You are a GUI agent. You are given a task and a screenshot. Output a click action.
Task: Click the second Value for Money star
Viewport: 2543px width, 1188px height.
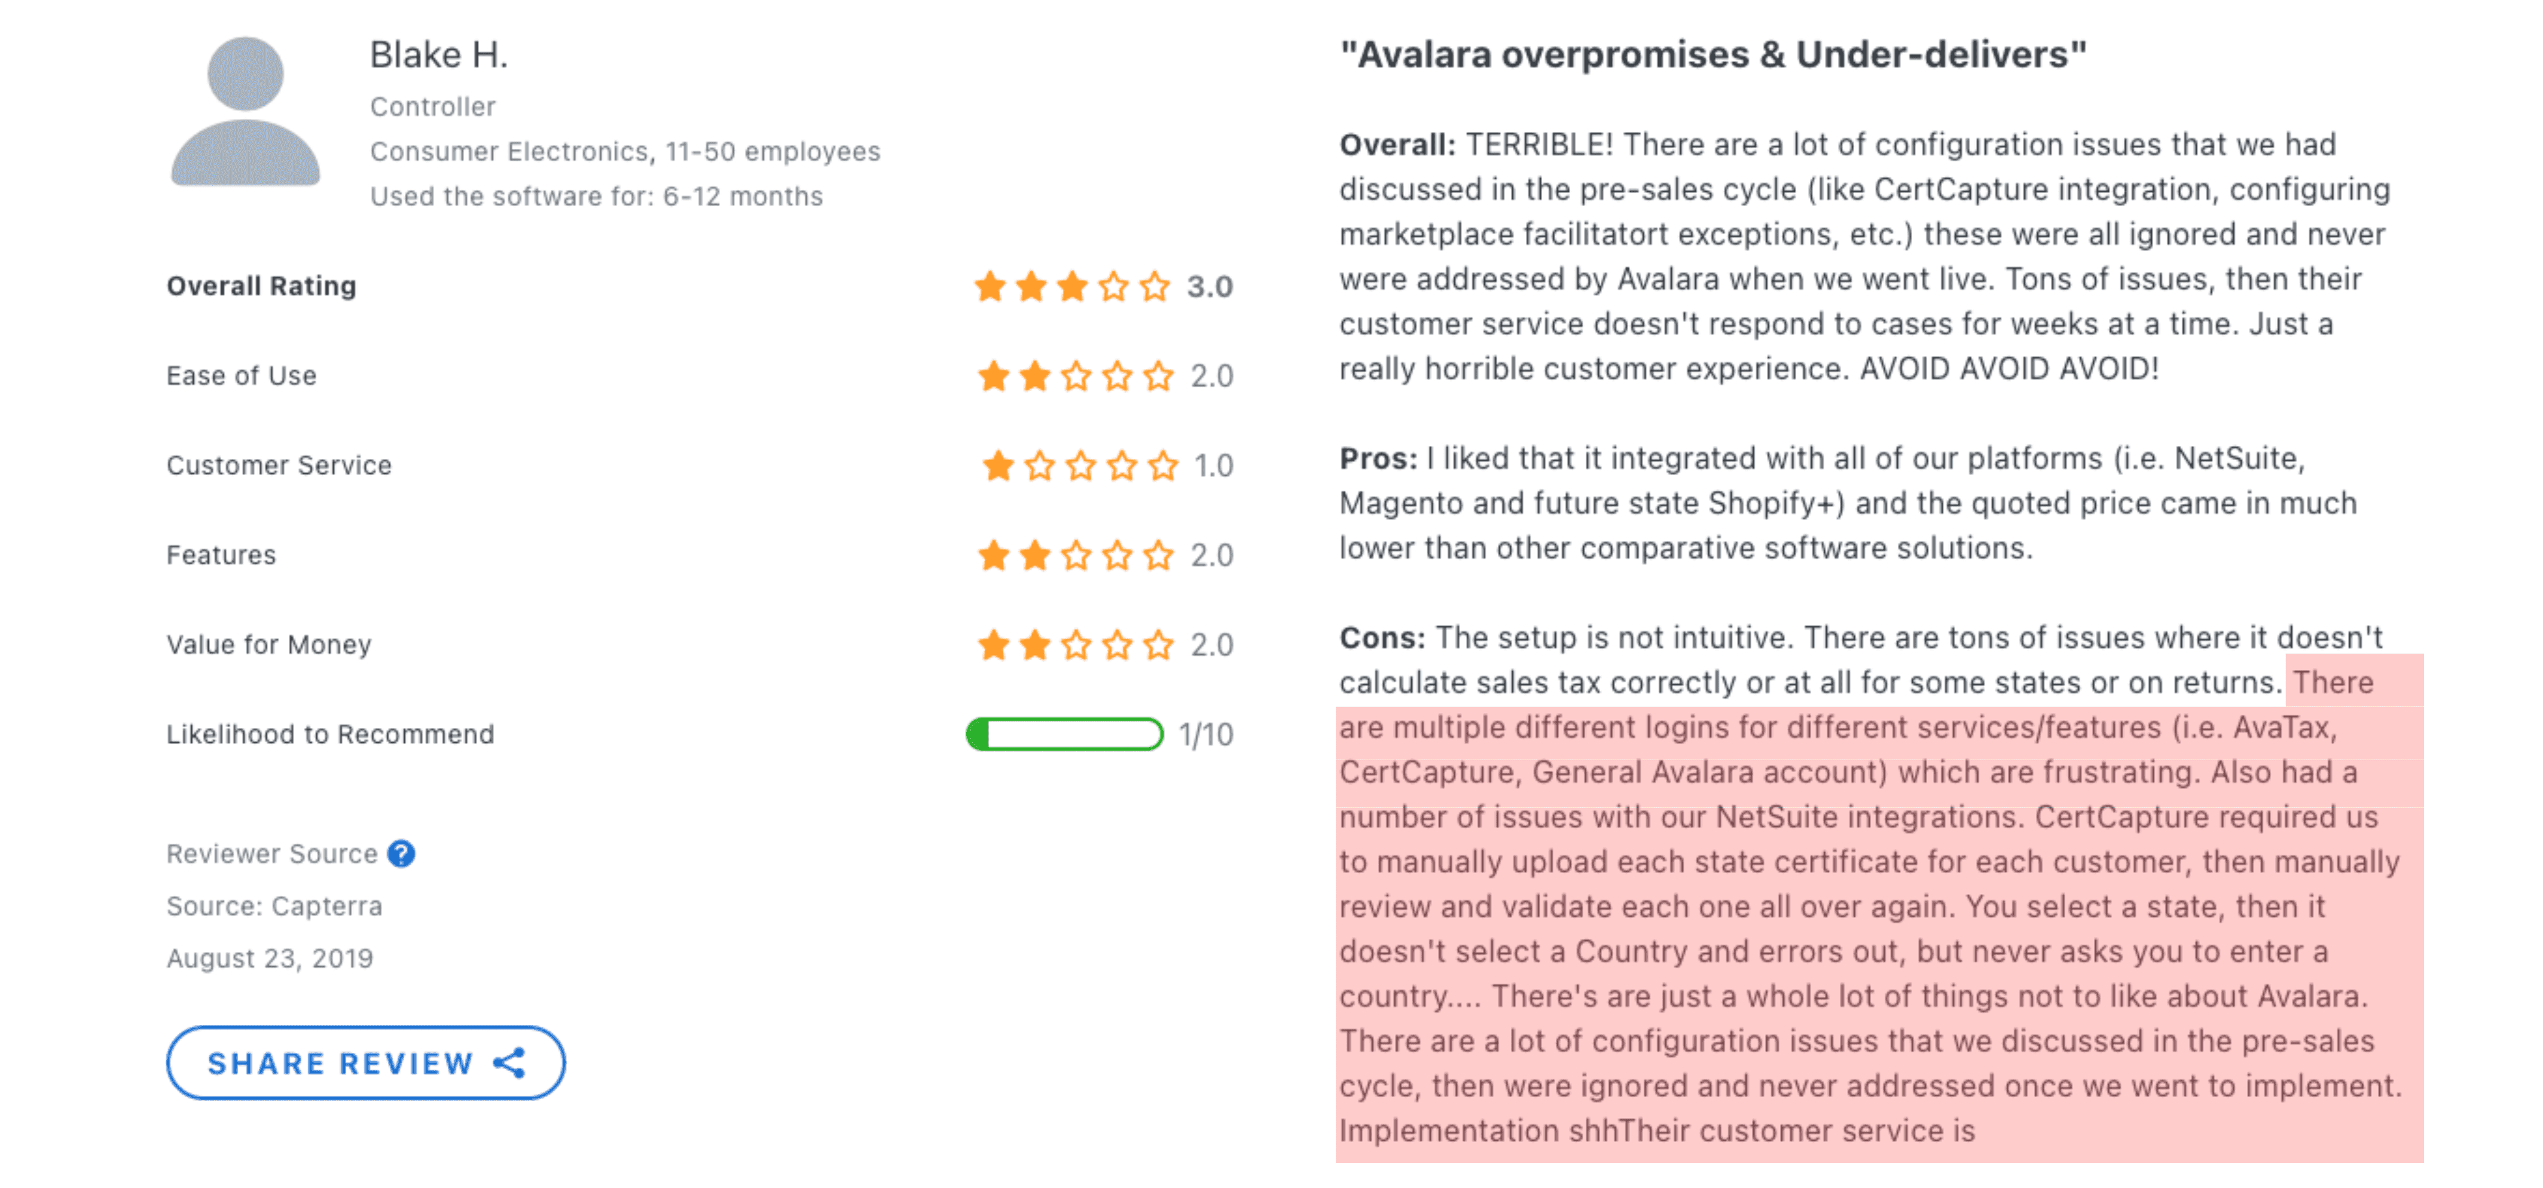pos(1034,645)
